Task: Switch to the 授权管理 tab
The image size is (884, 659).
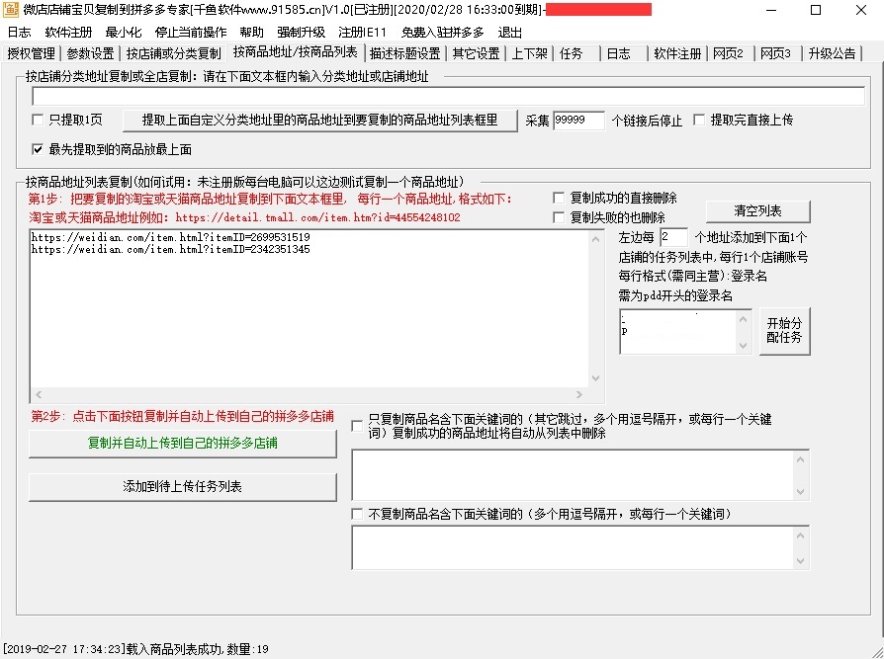Action: click(31, 53)
